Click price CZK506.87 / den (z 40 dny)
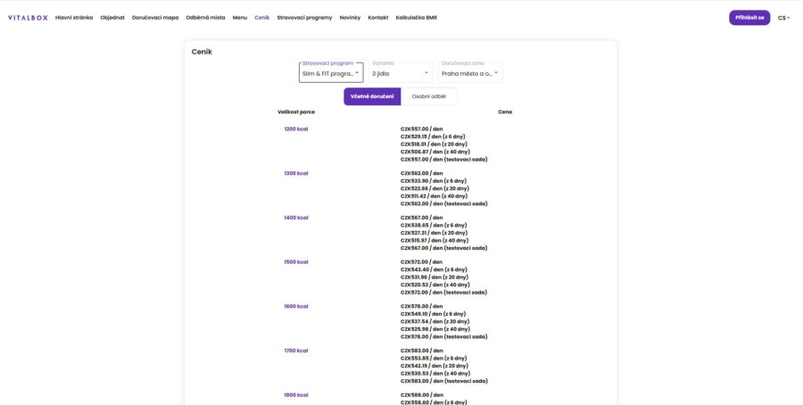Screen dimensions: 803x405 pos(435,152)
